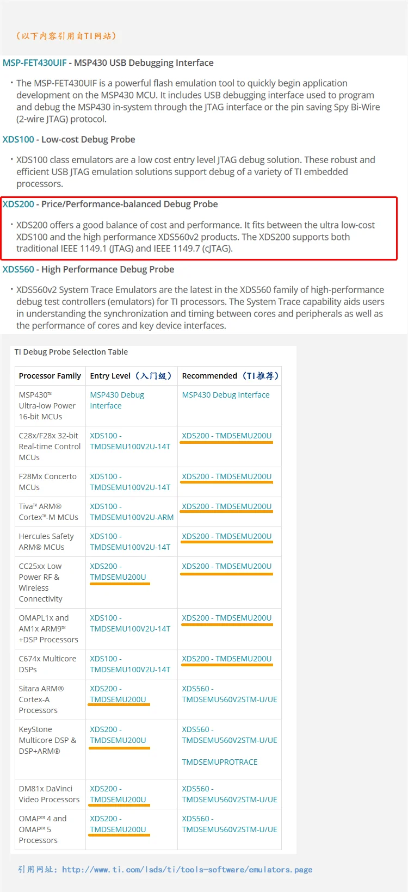Screen dimensions: 408x892
Task: Click the 'XDS200 offers a good balance' paragraph
Action: click(x=196, y=237)
